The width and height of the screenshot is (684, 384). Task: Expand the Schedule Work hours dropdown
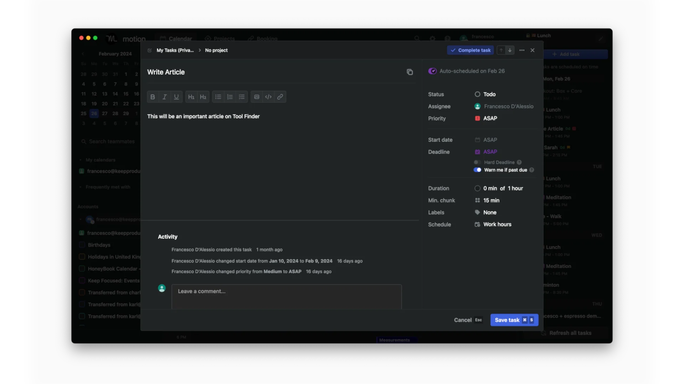[x=497, y=224]
